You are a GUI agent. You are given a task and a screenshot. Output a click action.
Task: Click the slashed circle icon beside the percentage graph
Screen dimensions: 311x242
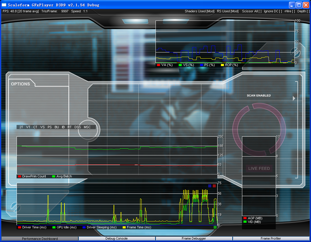(295, 52)
